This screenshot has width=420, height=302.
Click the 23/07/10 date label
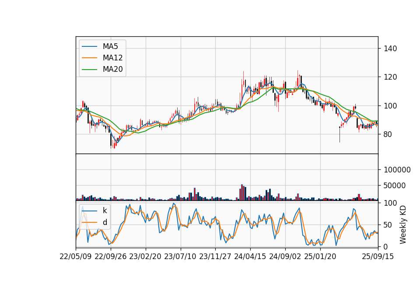180,257
